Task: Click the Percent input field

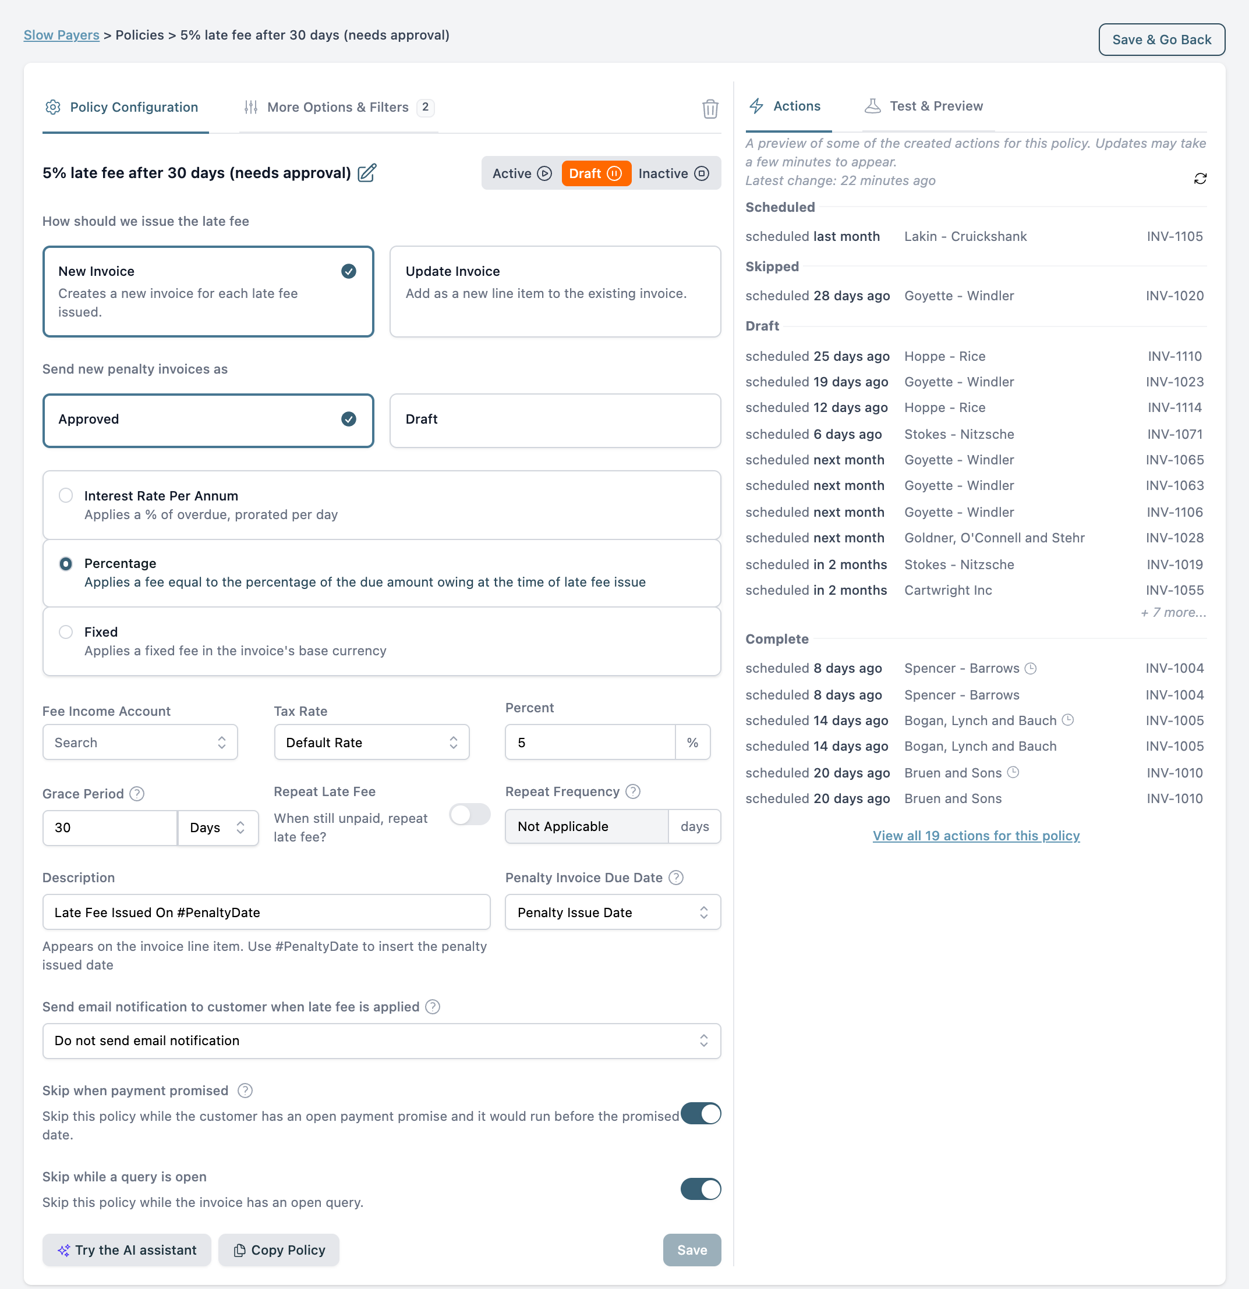Action: 590,743
